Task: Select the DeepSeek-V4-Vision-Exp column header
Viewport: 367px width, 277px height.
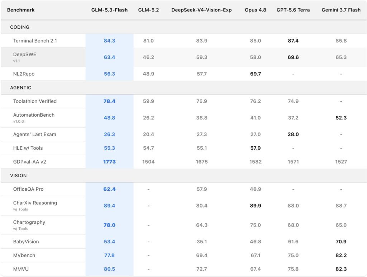Action: tap(201, 10)
